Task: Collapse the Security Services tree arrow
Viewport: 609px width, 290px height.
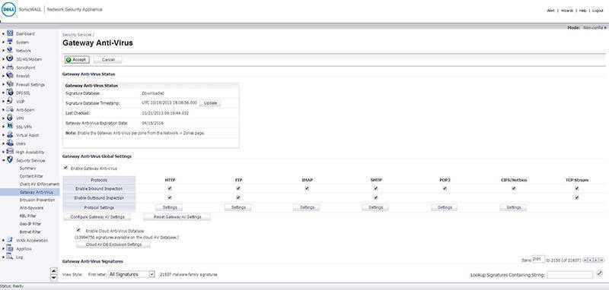Action: coord(3,160)
